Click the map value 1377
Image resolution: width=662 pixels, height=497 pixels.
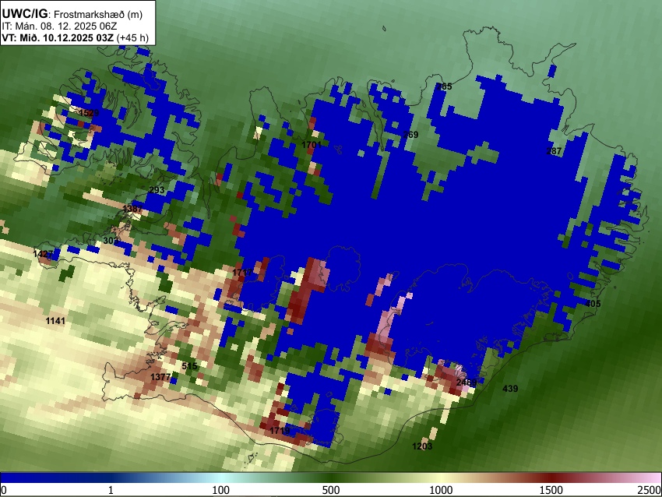pos(160,377)
